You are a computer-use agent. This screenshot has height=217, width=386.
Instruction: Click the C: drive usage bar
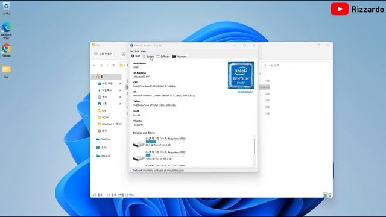click(165, 142)
